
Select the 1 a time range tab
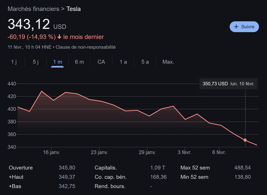123,62
